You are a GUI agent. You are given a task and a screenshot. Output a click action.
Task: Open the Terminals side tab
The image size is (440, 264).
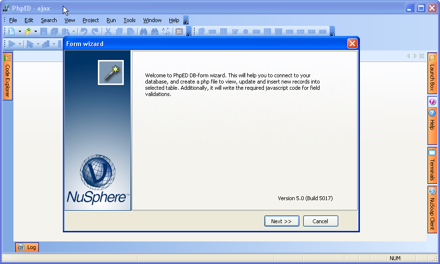click(x=432, y=166)
